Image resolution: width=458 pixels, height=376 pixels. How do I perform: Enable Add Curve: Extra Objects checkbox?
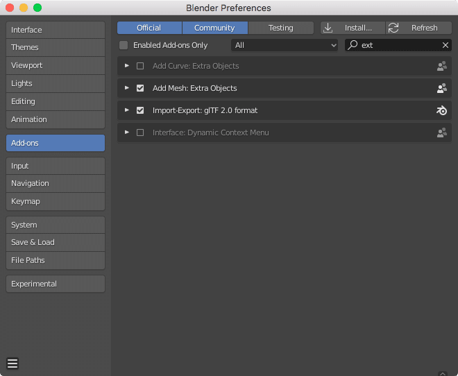[x=140, y=66]
